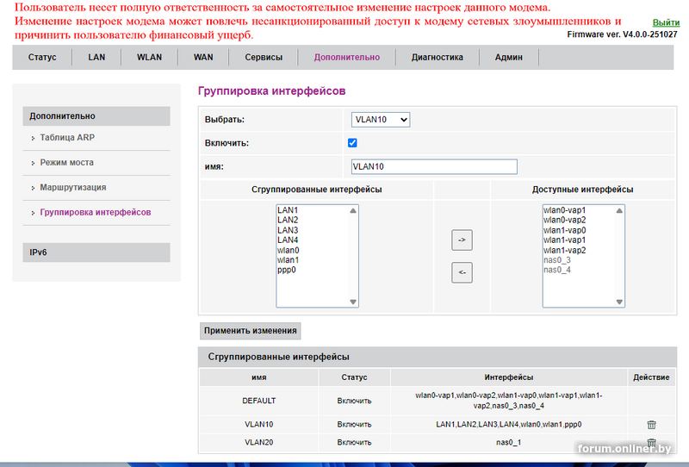Screen dimensions: 689x467
Task: Open the Статус tab
Action: (x=42, y=57)
